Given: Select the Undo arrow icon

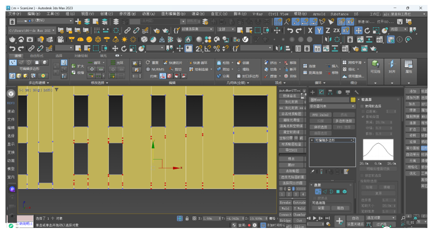Looking at the screenshot, I should [x=13, y=49].
